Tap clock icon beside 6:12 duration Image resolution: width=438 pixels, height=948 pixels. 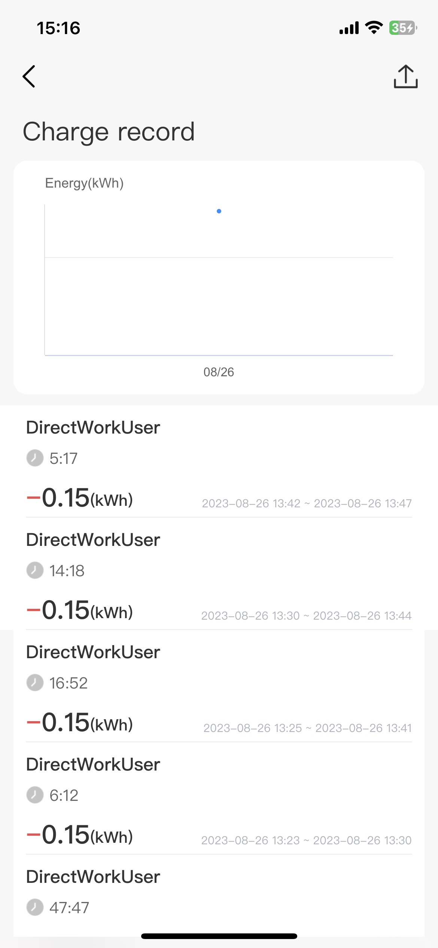click(35, 795)
